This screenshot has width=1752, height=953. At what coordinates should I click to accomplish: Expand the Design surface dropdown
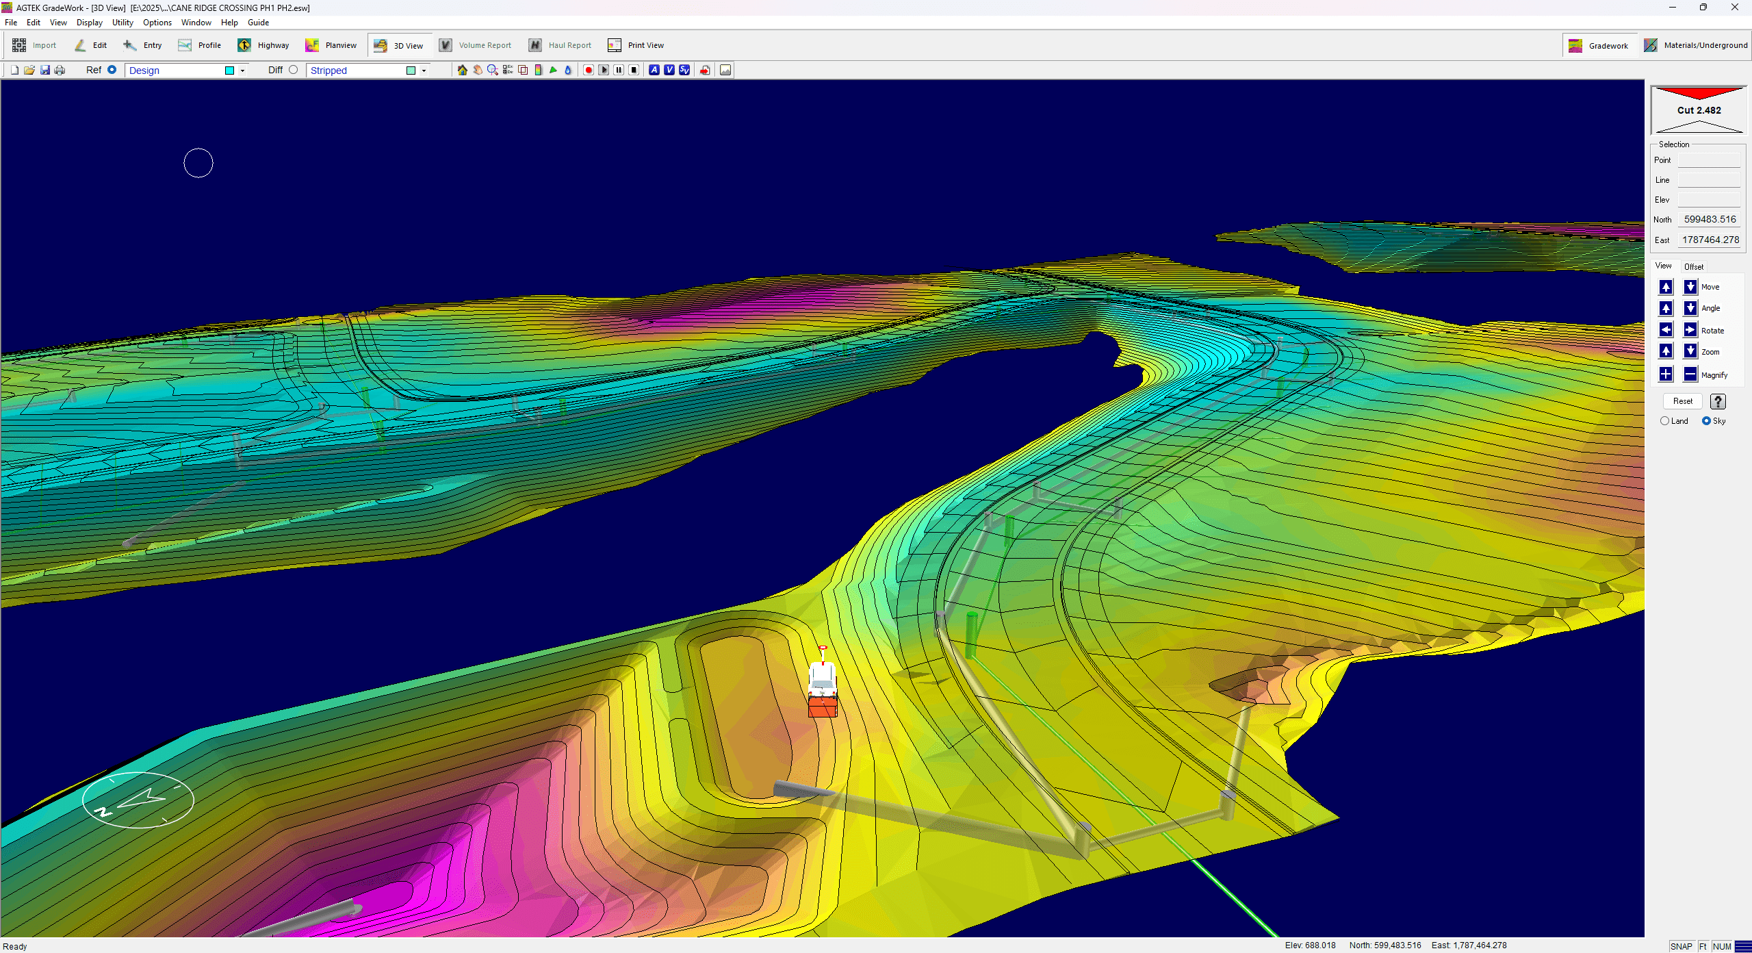[242, 71]
